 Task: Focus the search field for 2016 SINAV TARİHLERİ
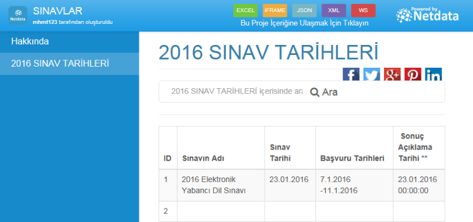(237, 92)
